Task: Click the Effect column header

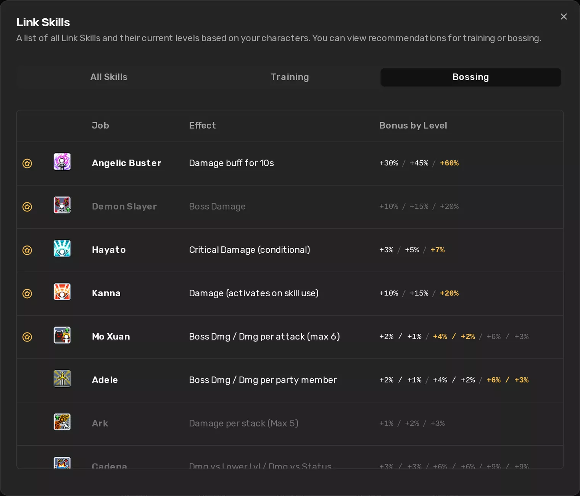Action: (x=202, y=126)
